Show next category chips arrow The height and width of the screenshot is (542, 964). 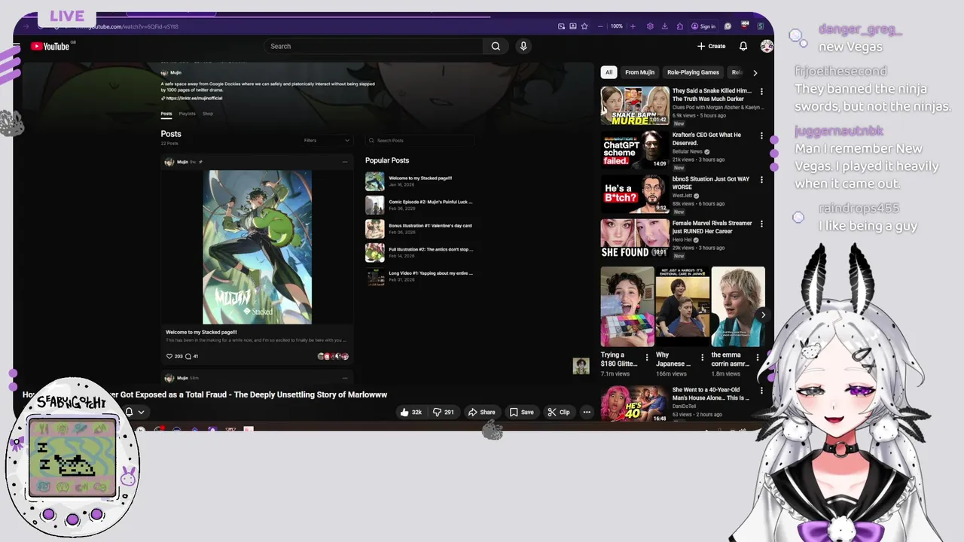coord(755,72)
